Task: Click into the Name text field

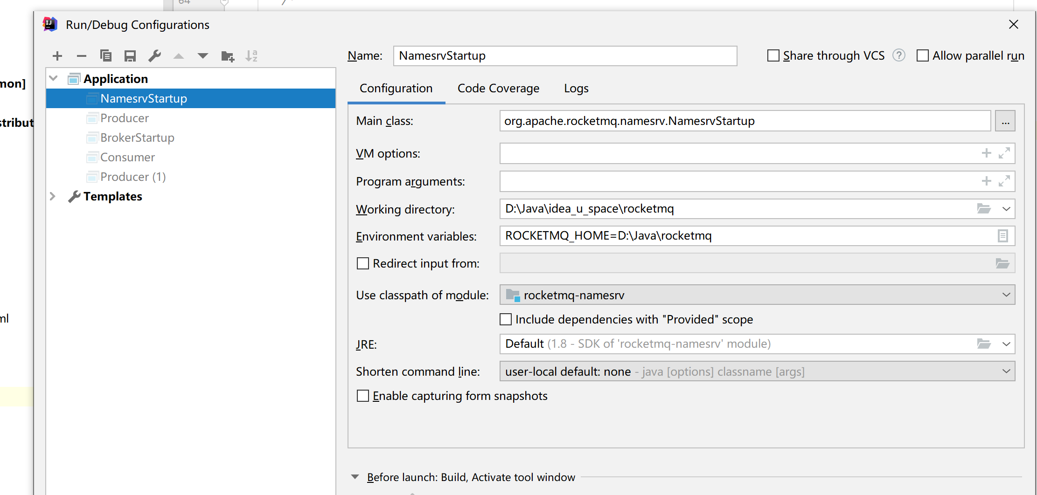Action: coord(565,56)
